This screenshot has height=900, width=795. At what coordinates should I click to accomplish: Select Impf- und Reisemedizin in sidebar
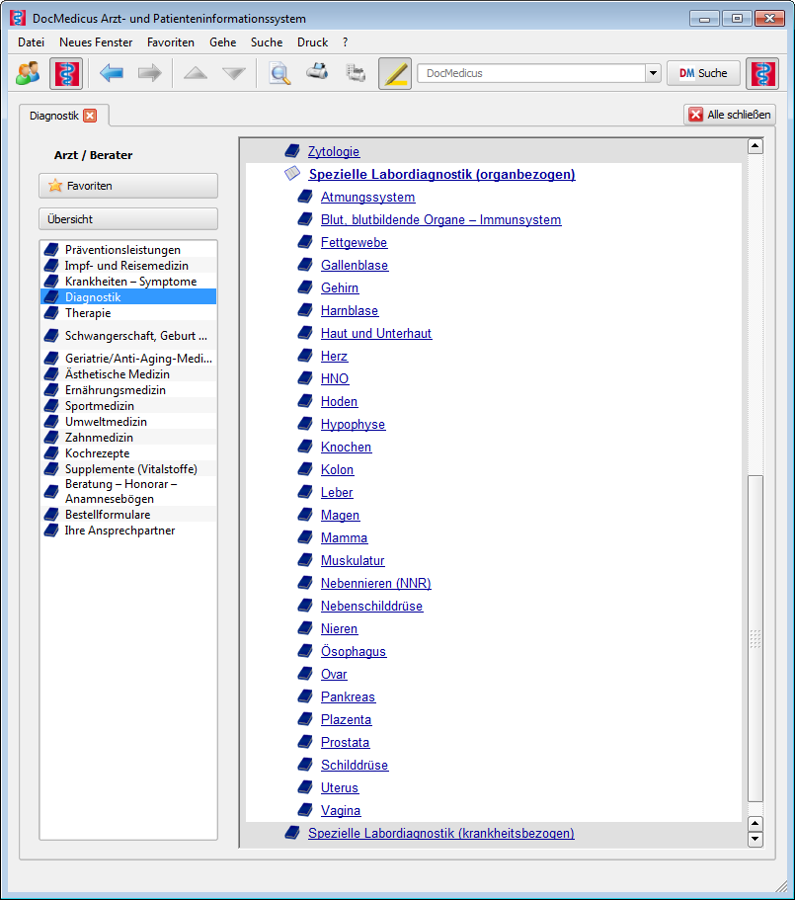[x=128, y=266]
